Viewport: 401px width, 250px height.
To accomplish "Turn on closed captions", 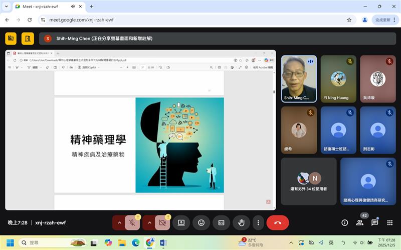I will (221, 222).
